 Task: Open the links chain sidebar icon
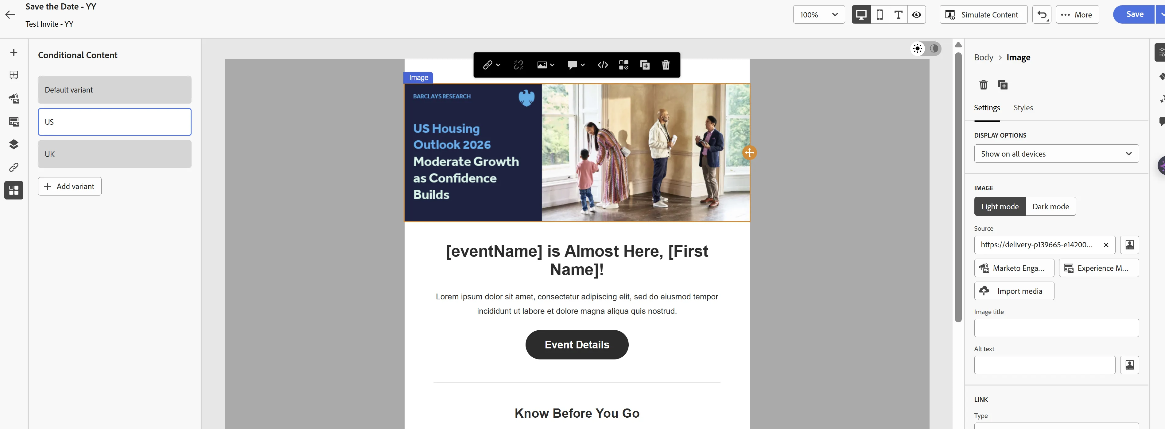pos(14,167)
